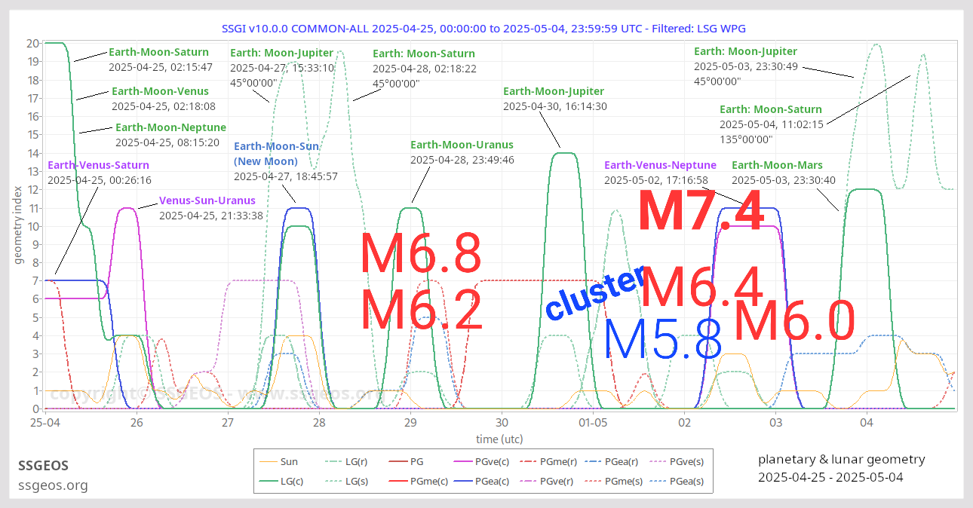This screenshot has height=508, width=973.
Task: Click the blue M5.8 magnitude label
Action: [663, 339]
